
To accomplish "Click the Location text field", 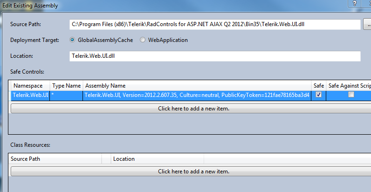I will pos(214,56).
